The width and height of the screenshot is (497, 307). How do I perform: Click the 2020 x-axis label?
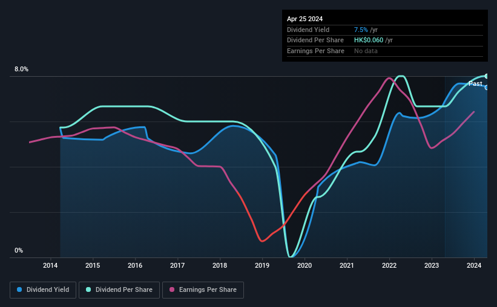click(304, 265)
